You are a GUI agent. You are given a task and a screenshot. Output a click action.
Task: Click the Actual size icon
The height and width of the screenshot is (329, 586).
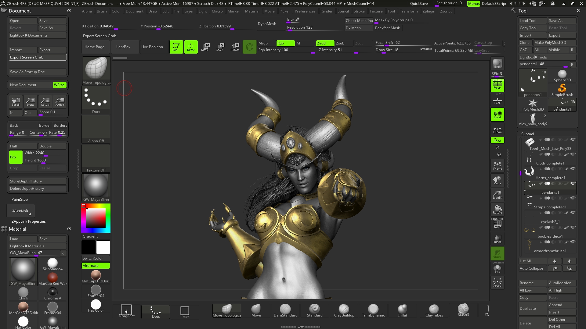pos(45,102)
